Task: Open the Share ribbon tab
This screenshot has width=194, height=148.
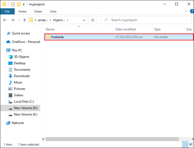Action: [38, 11]
